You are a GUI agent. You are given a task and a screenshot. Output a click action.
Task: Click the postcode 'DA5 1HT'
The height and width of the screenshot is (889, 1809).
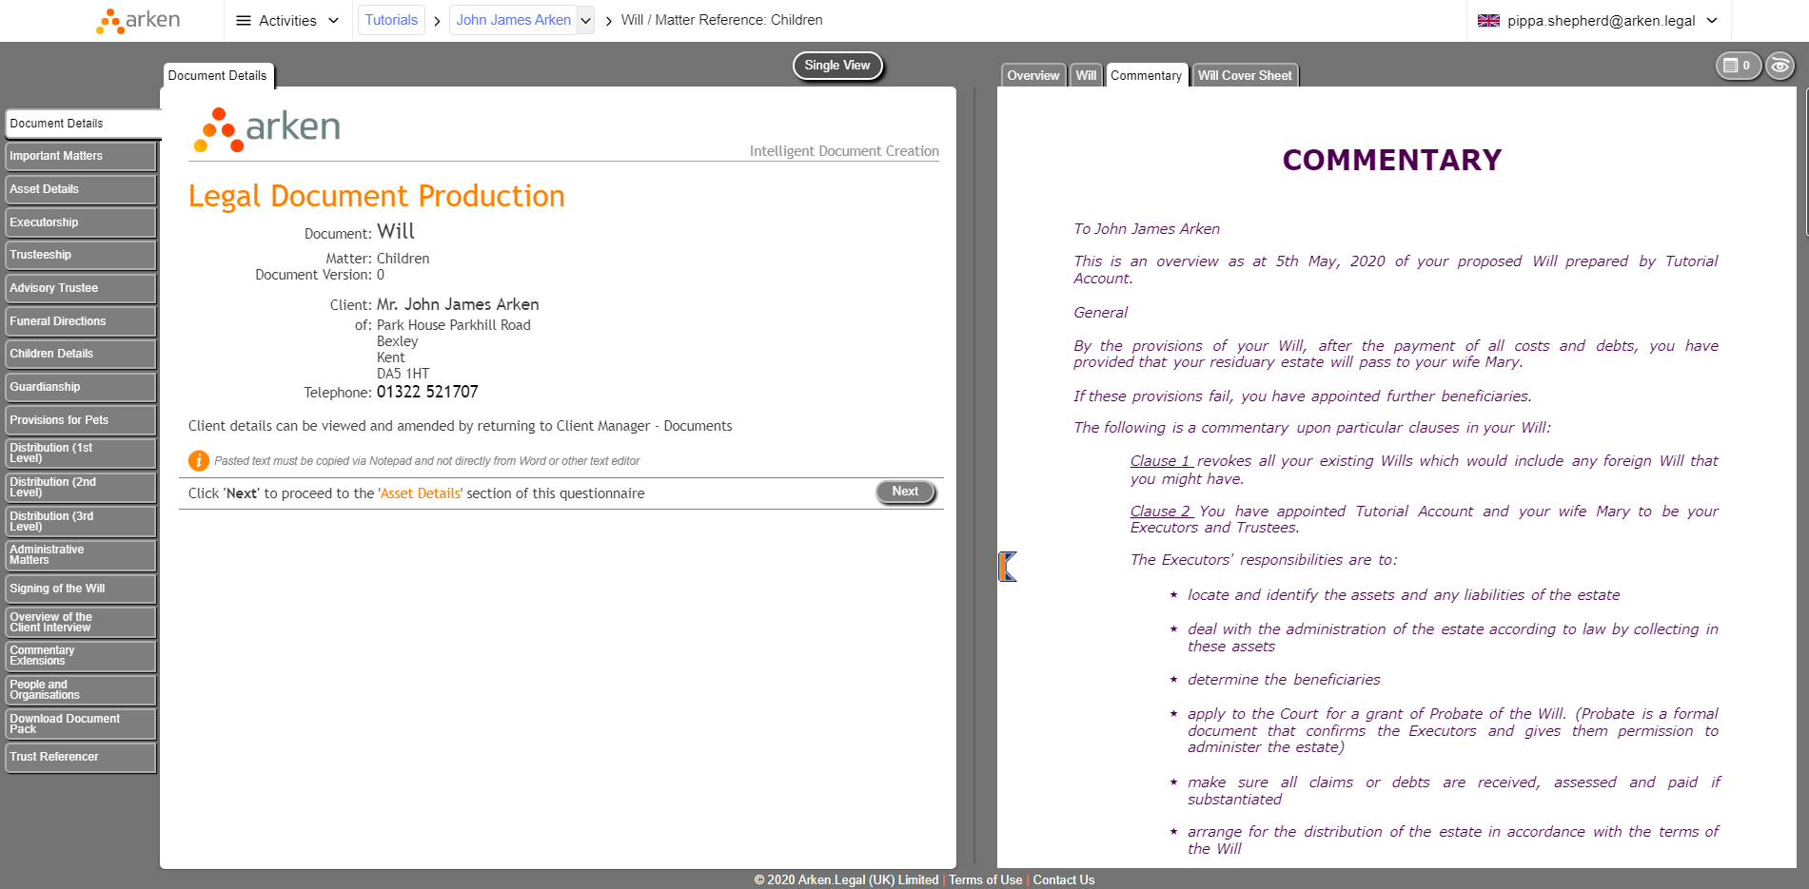click(x=403, y=374)
